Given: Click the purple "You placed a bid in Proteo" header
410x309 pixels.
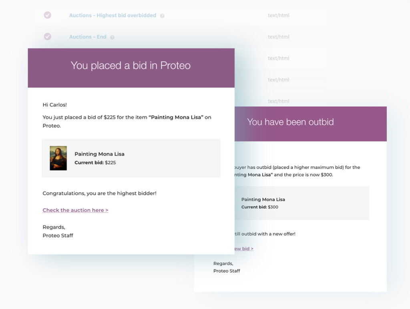Looking at the screenshot, I should tap(131, 65).
